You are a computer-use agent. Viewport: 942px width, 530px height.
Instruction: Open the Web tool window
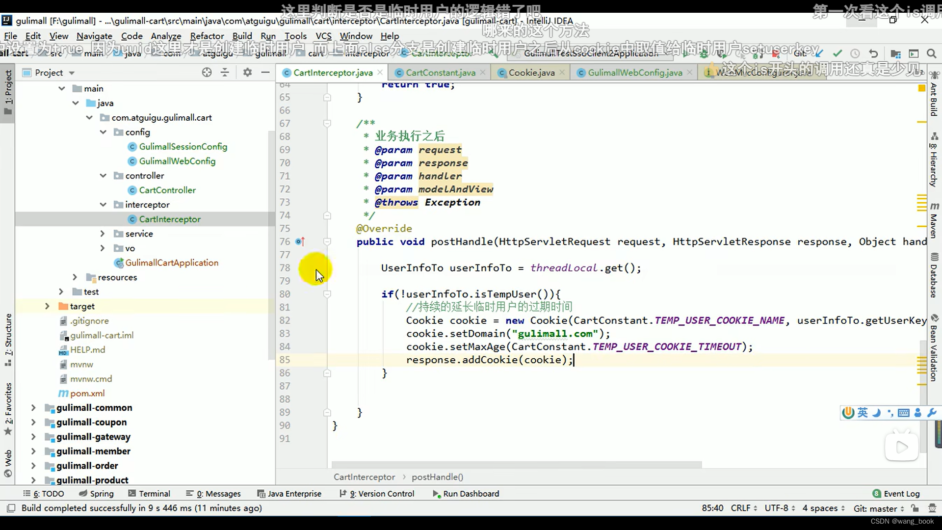tap(8, 463)
